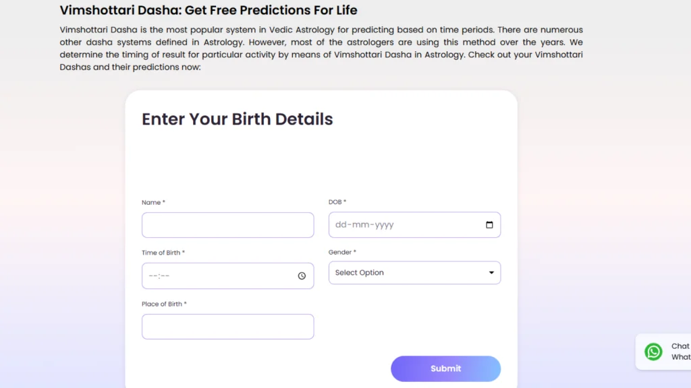Select the minutes segment in Time of Birth
The width and height of the screenshot is (691, 388).
click(165, 276)
